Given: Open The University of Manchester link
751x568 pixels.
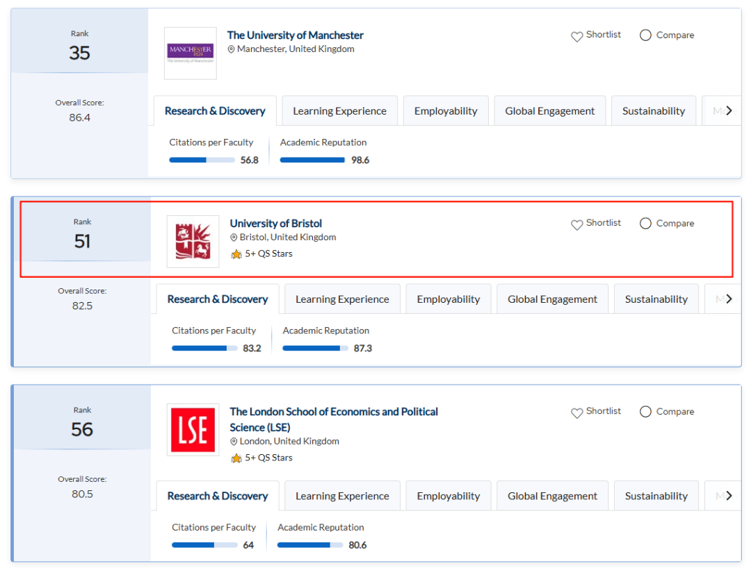Looking at the screenshot, I should tap(296, 35).
